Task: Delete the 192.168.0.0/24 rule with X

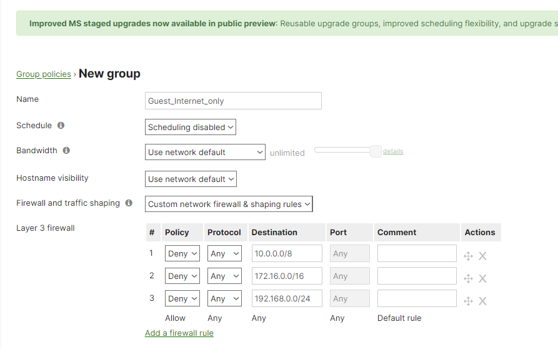Action: click(482, 301)
